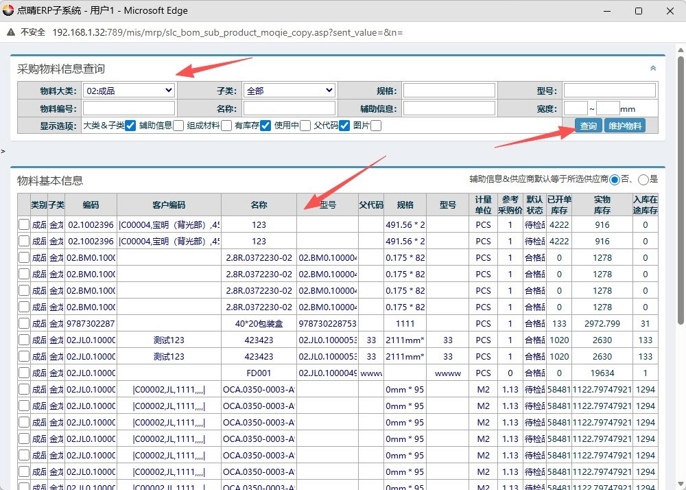Click the 参考采购价 column header
Screen dimensions: 686x490
click(510, 205)
